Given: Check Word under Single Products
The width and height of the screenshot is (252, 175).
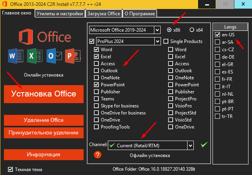Looking at the screenshot, I should pyautogui.click(x=170, y=50).
